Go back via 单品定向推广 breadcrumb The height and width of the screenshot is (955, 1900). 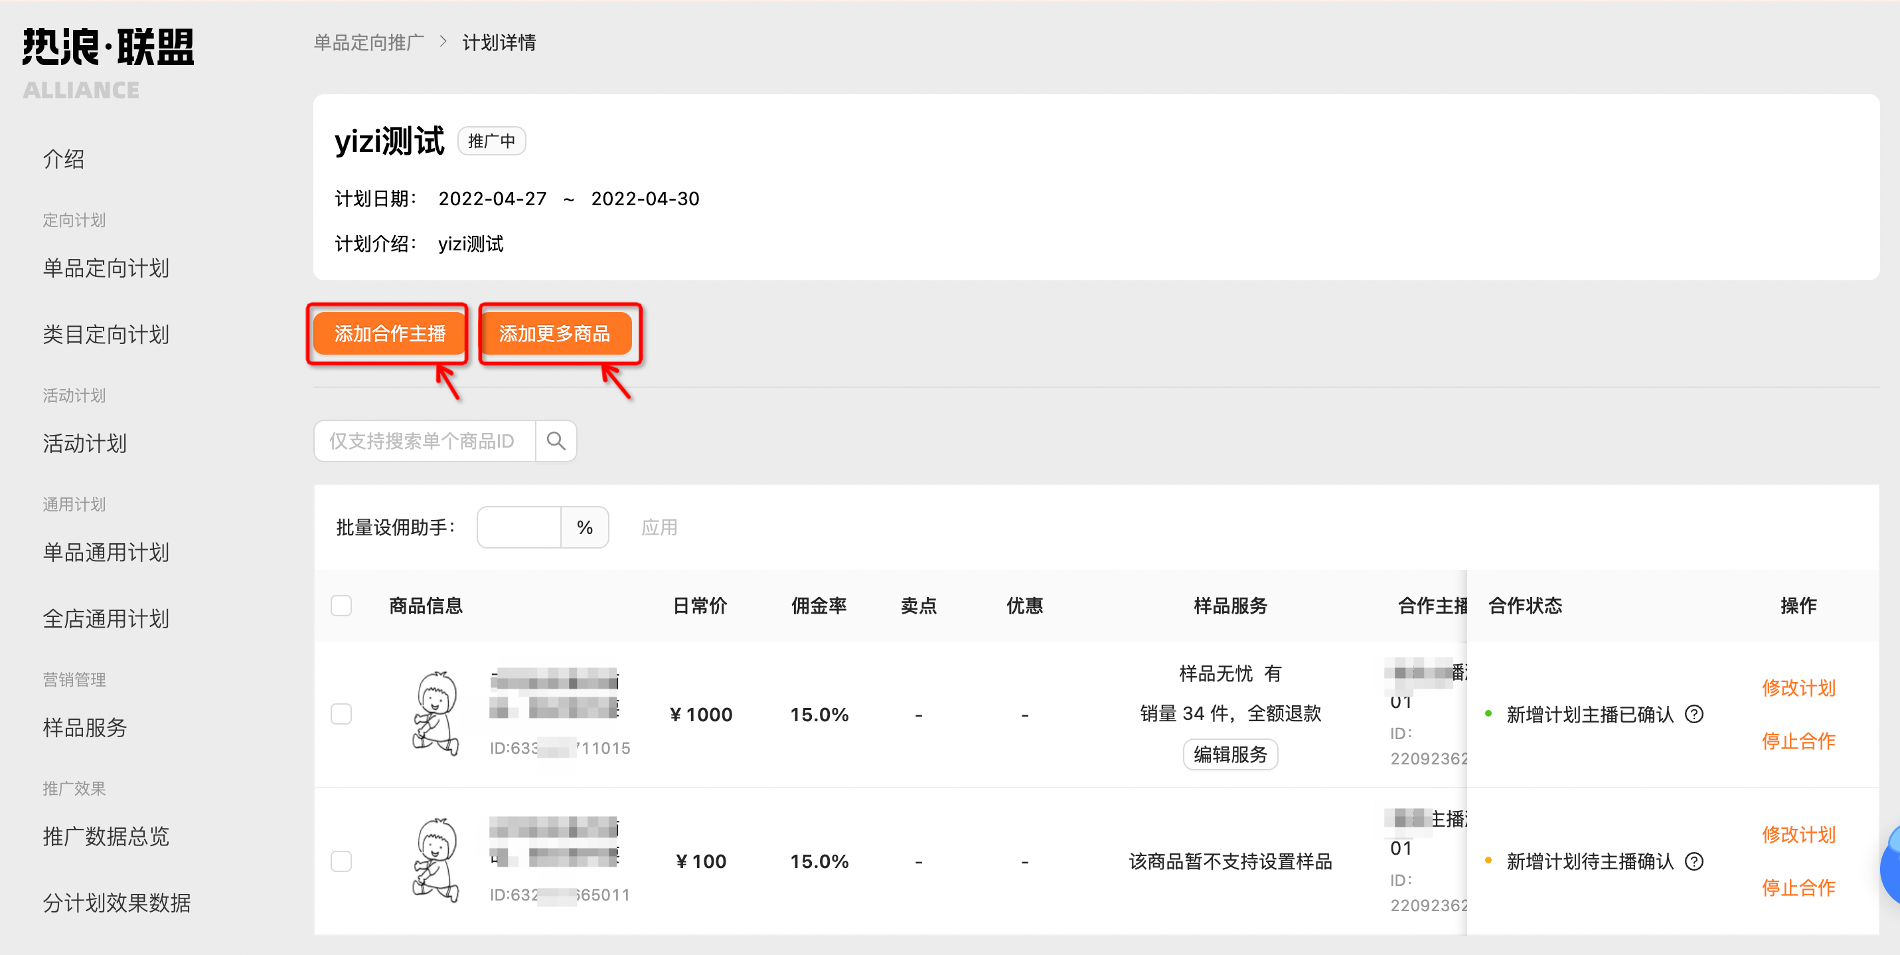[369, 42]
